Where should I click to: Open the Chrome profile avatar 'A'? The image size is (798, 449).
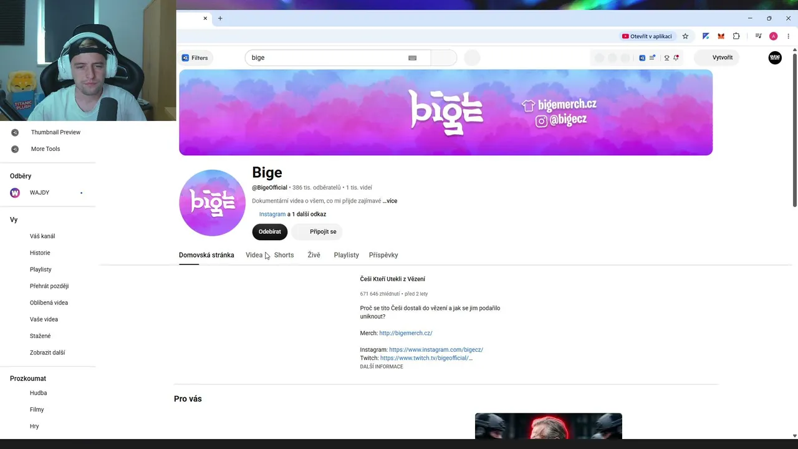pyautogui.click(x=774, y=36)
